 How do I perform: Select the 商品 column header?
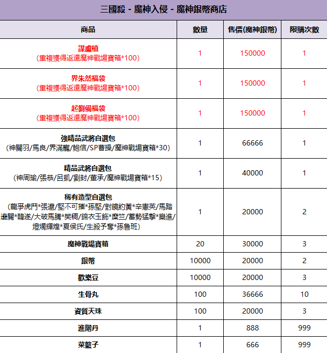point(88,29)
